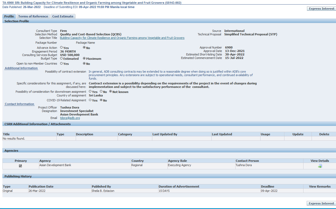Viewport: 336px width, 209px height.
Task: Open the Cost Estimate tab
Action: [x=63, y=16]
